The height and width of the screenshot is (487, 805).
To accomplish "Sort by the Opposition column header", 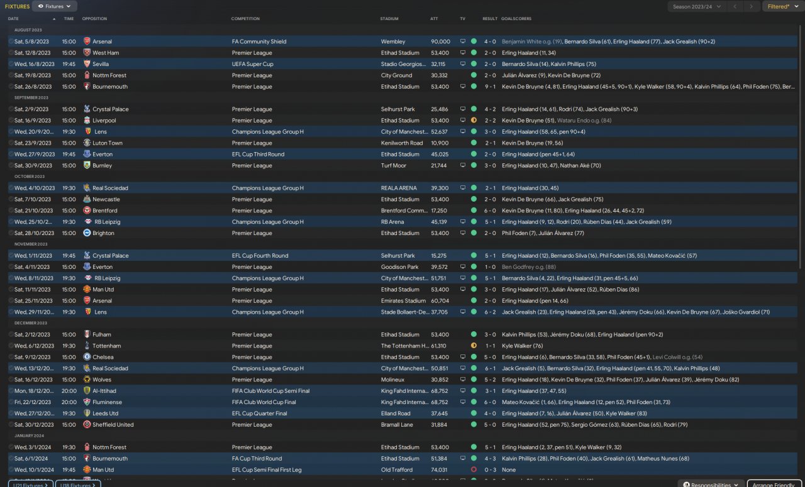I will [94, 19].
